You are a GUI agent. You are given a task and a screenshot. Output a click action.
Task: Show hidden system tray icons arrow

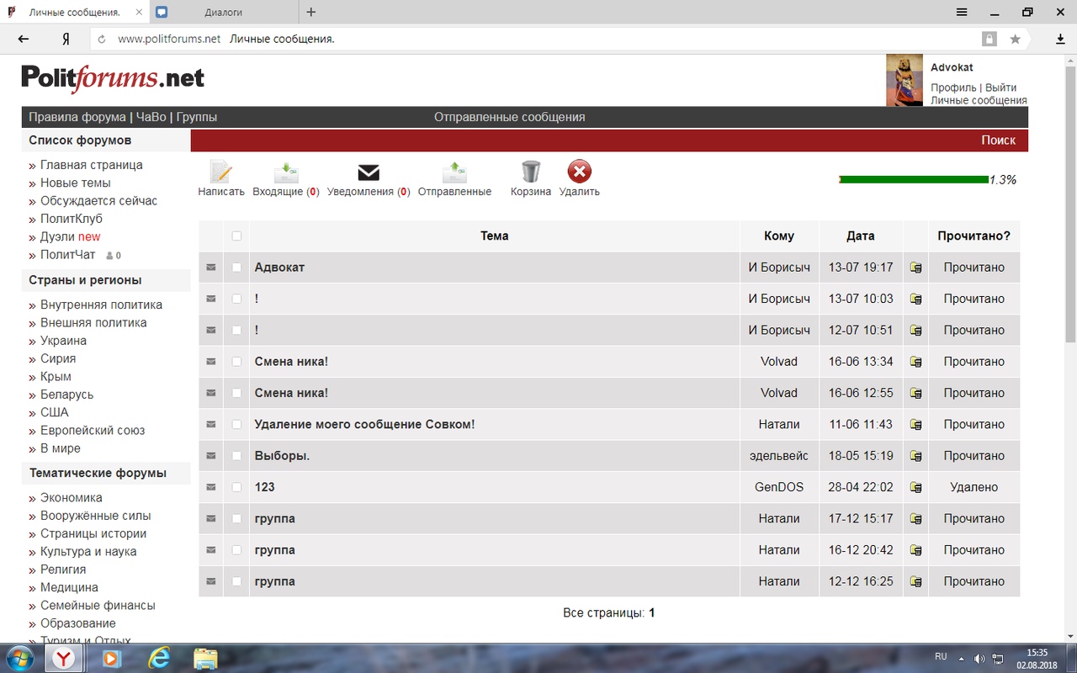pos(961,658)
